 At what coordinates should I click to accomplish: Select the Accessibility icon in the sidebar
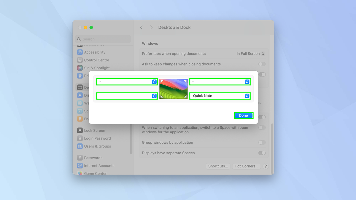[80, 52]
